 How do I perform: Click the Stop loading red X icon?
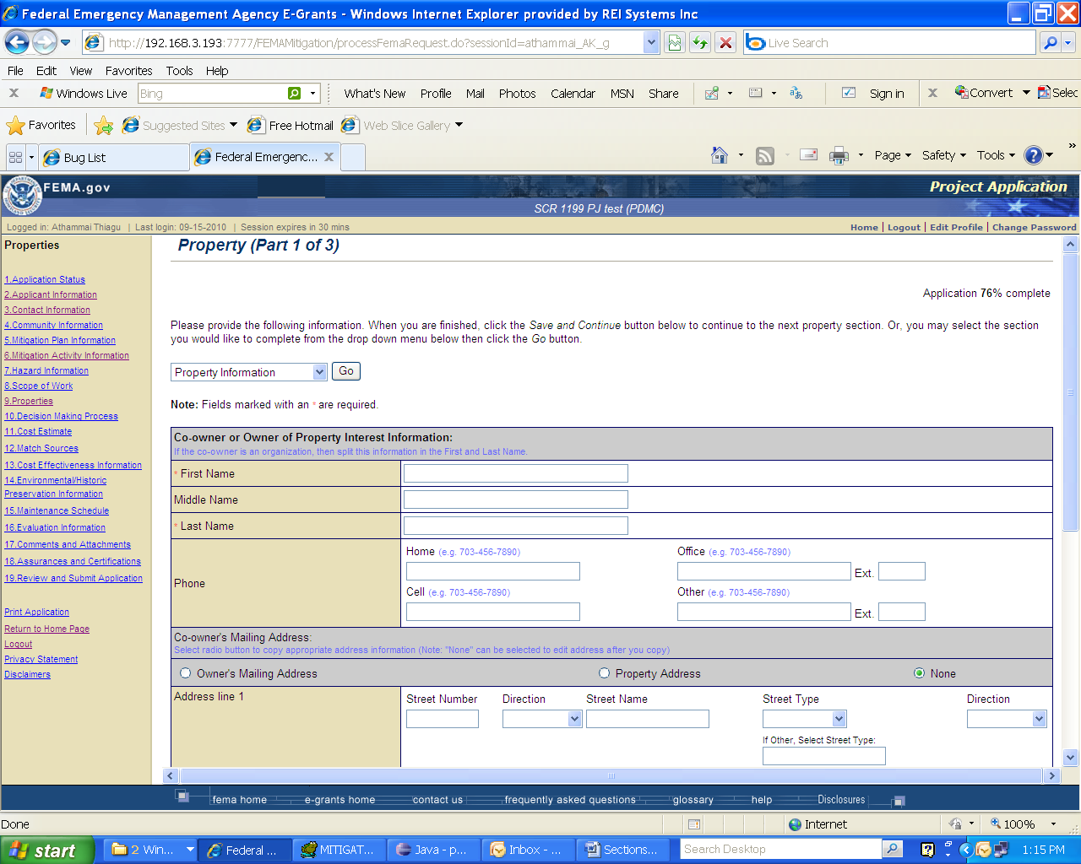tap(725, 42)
